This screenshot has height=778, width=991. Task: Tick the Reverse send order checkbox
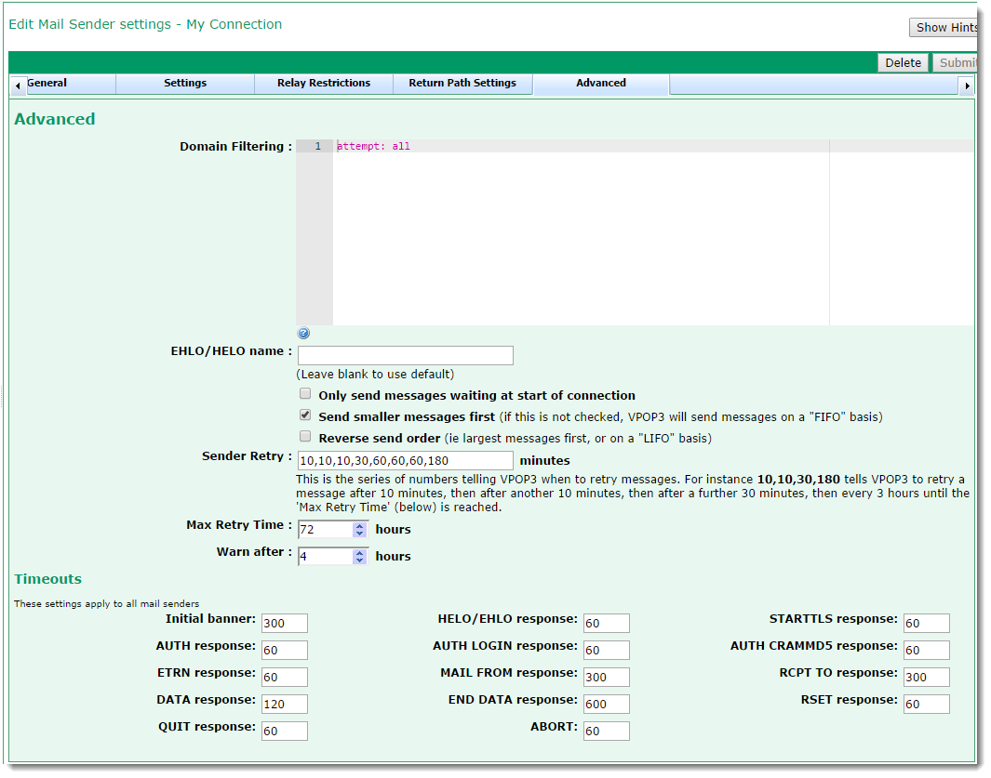click(x=305, y=436)
